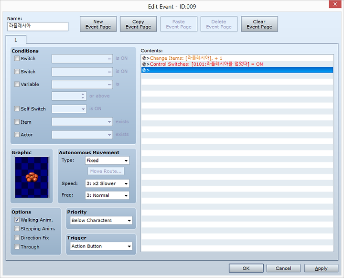Click the Variable selector ellipsis field
The image size is (344, 278).
(82, 85)
